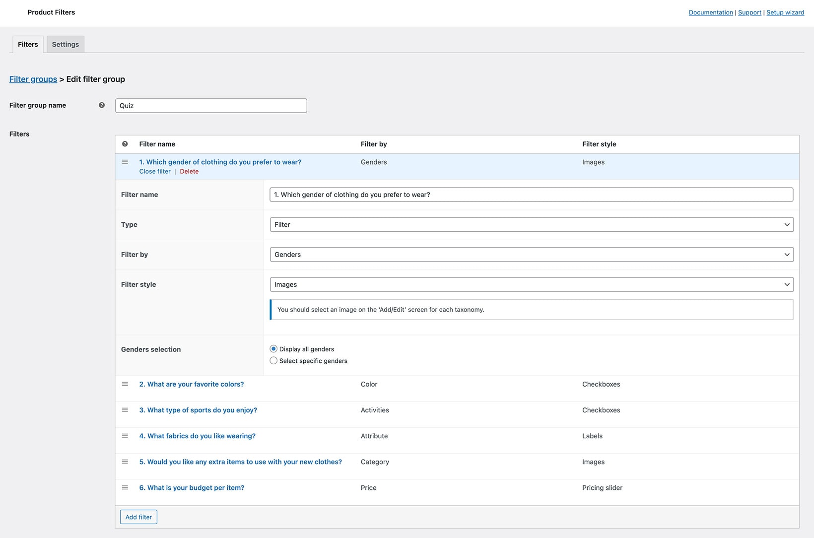The height and width of the screenshot is (538, 814).
Task: Open the Filter by dropdown showing Genders
Action: 531,254
